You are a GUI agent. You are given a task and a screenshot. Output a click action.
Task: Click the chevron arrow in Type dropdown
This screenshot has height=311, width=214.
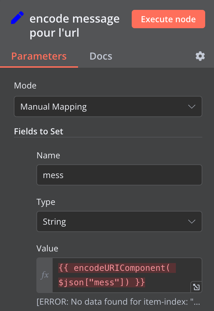[192, 221]
